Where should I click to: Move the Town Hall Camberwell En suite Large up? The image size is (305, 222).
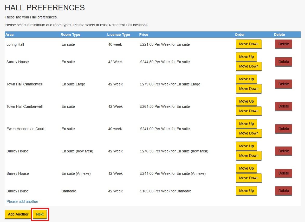[x=246, y=79]
